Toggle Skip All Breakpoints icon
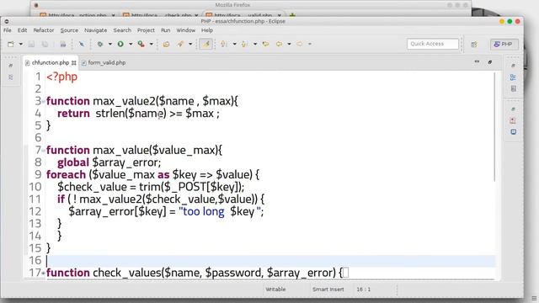 82,44
